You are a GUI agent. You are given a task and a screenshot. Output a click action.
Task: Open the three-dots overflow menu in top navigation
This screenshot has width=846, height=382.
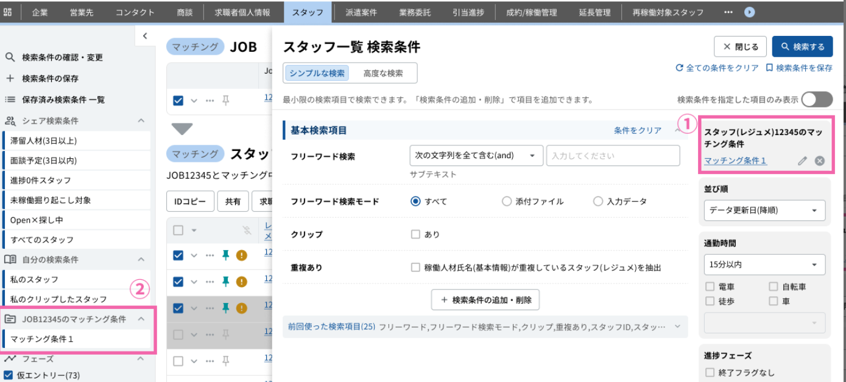[x=728, y=12]
